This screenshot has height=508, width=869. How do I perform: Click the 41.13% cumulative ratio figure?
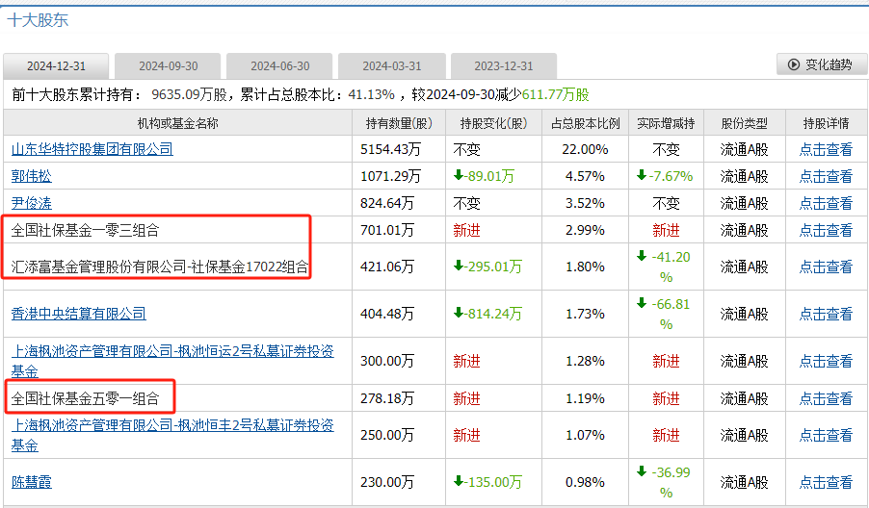371,94
